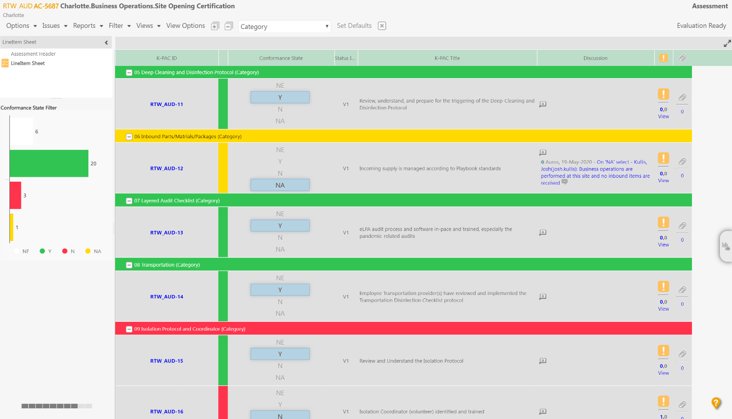This screenshot has width=732, height=419.
Task: Open attachments paperclip for RTW_AUD-11
Action: coord(682,98)
